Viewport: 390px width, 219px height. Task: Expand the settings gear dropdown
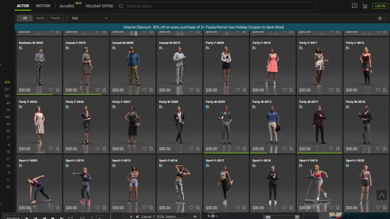click(381, 18)
